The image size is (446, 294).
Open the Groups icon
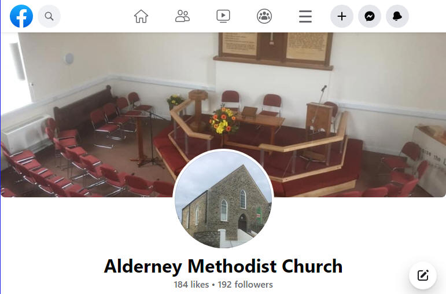coord(264,16)
